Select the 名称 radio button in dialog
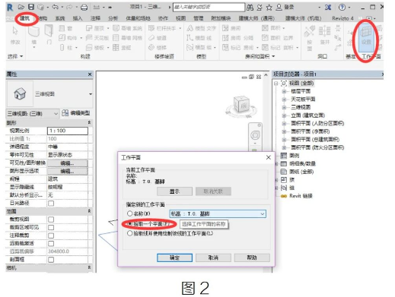395x297 pixels. [x=129, y=213]
